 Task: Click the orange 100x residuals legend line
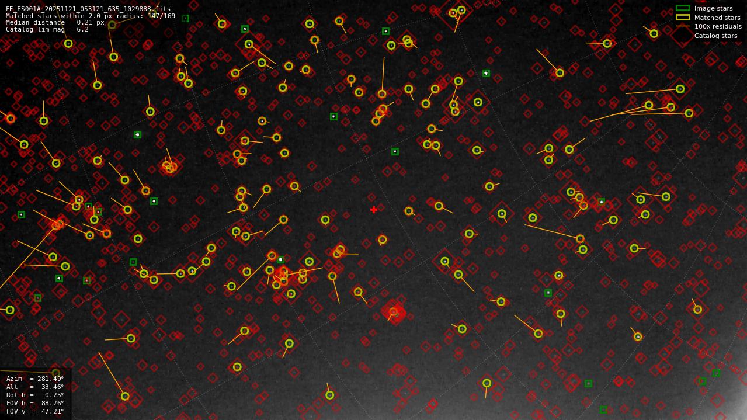683,26
